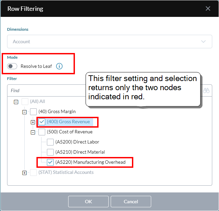Image resolution: width=219 pixels, height=211 pixels.
Task: Check the (500) Cost of Revenue checkbox
Action: click(42, 132)
